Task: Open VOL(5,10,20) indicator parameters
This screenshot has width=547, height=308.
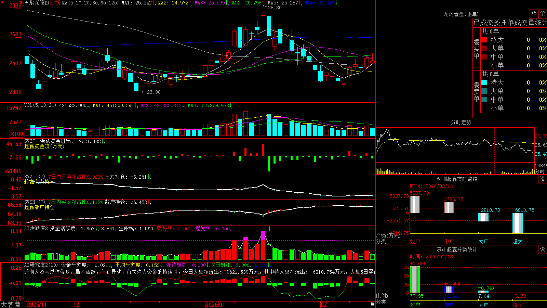Action: click(40, 105)
